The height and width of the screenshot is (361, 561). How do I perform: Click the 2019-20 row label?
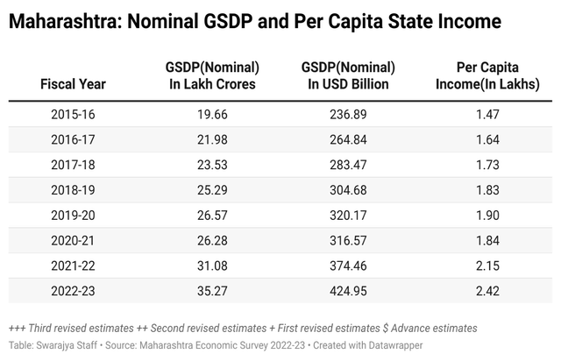point(73,213)
